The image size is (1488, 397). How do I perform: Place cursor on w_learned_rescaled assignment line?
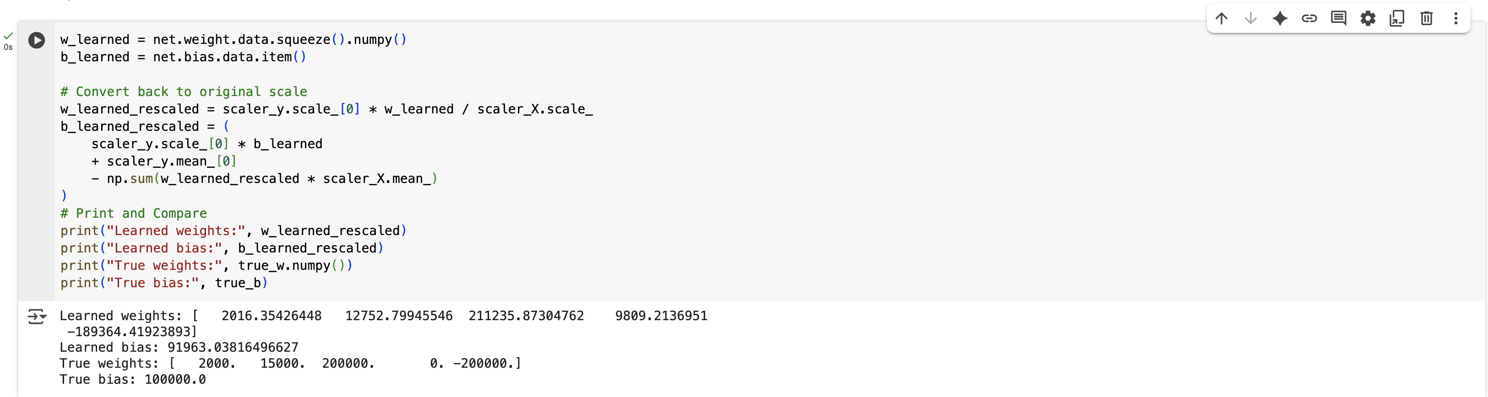tap(326, 109)
